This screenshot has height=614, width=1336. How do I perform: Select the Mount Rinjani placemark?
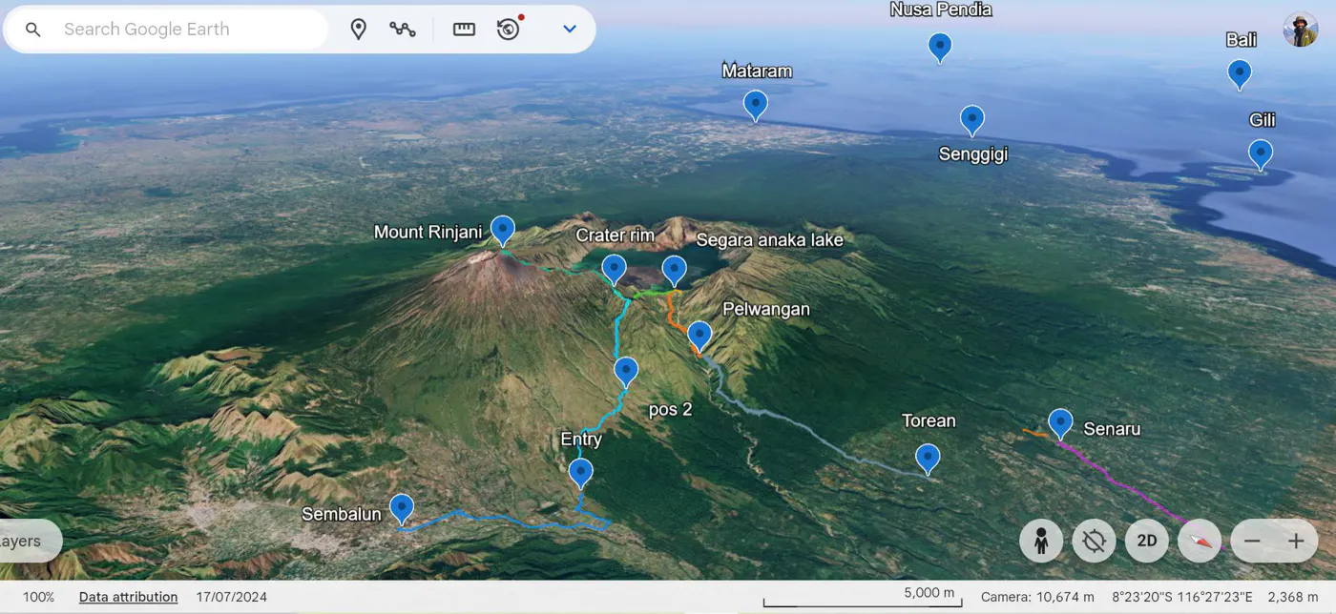tap(503, 229)
